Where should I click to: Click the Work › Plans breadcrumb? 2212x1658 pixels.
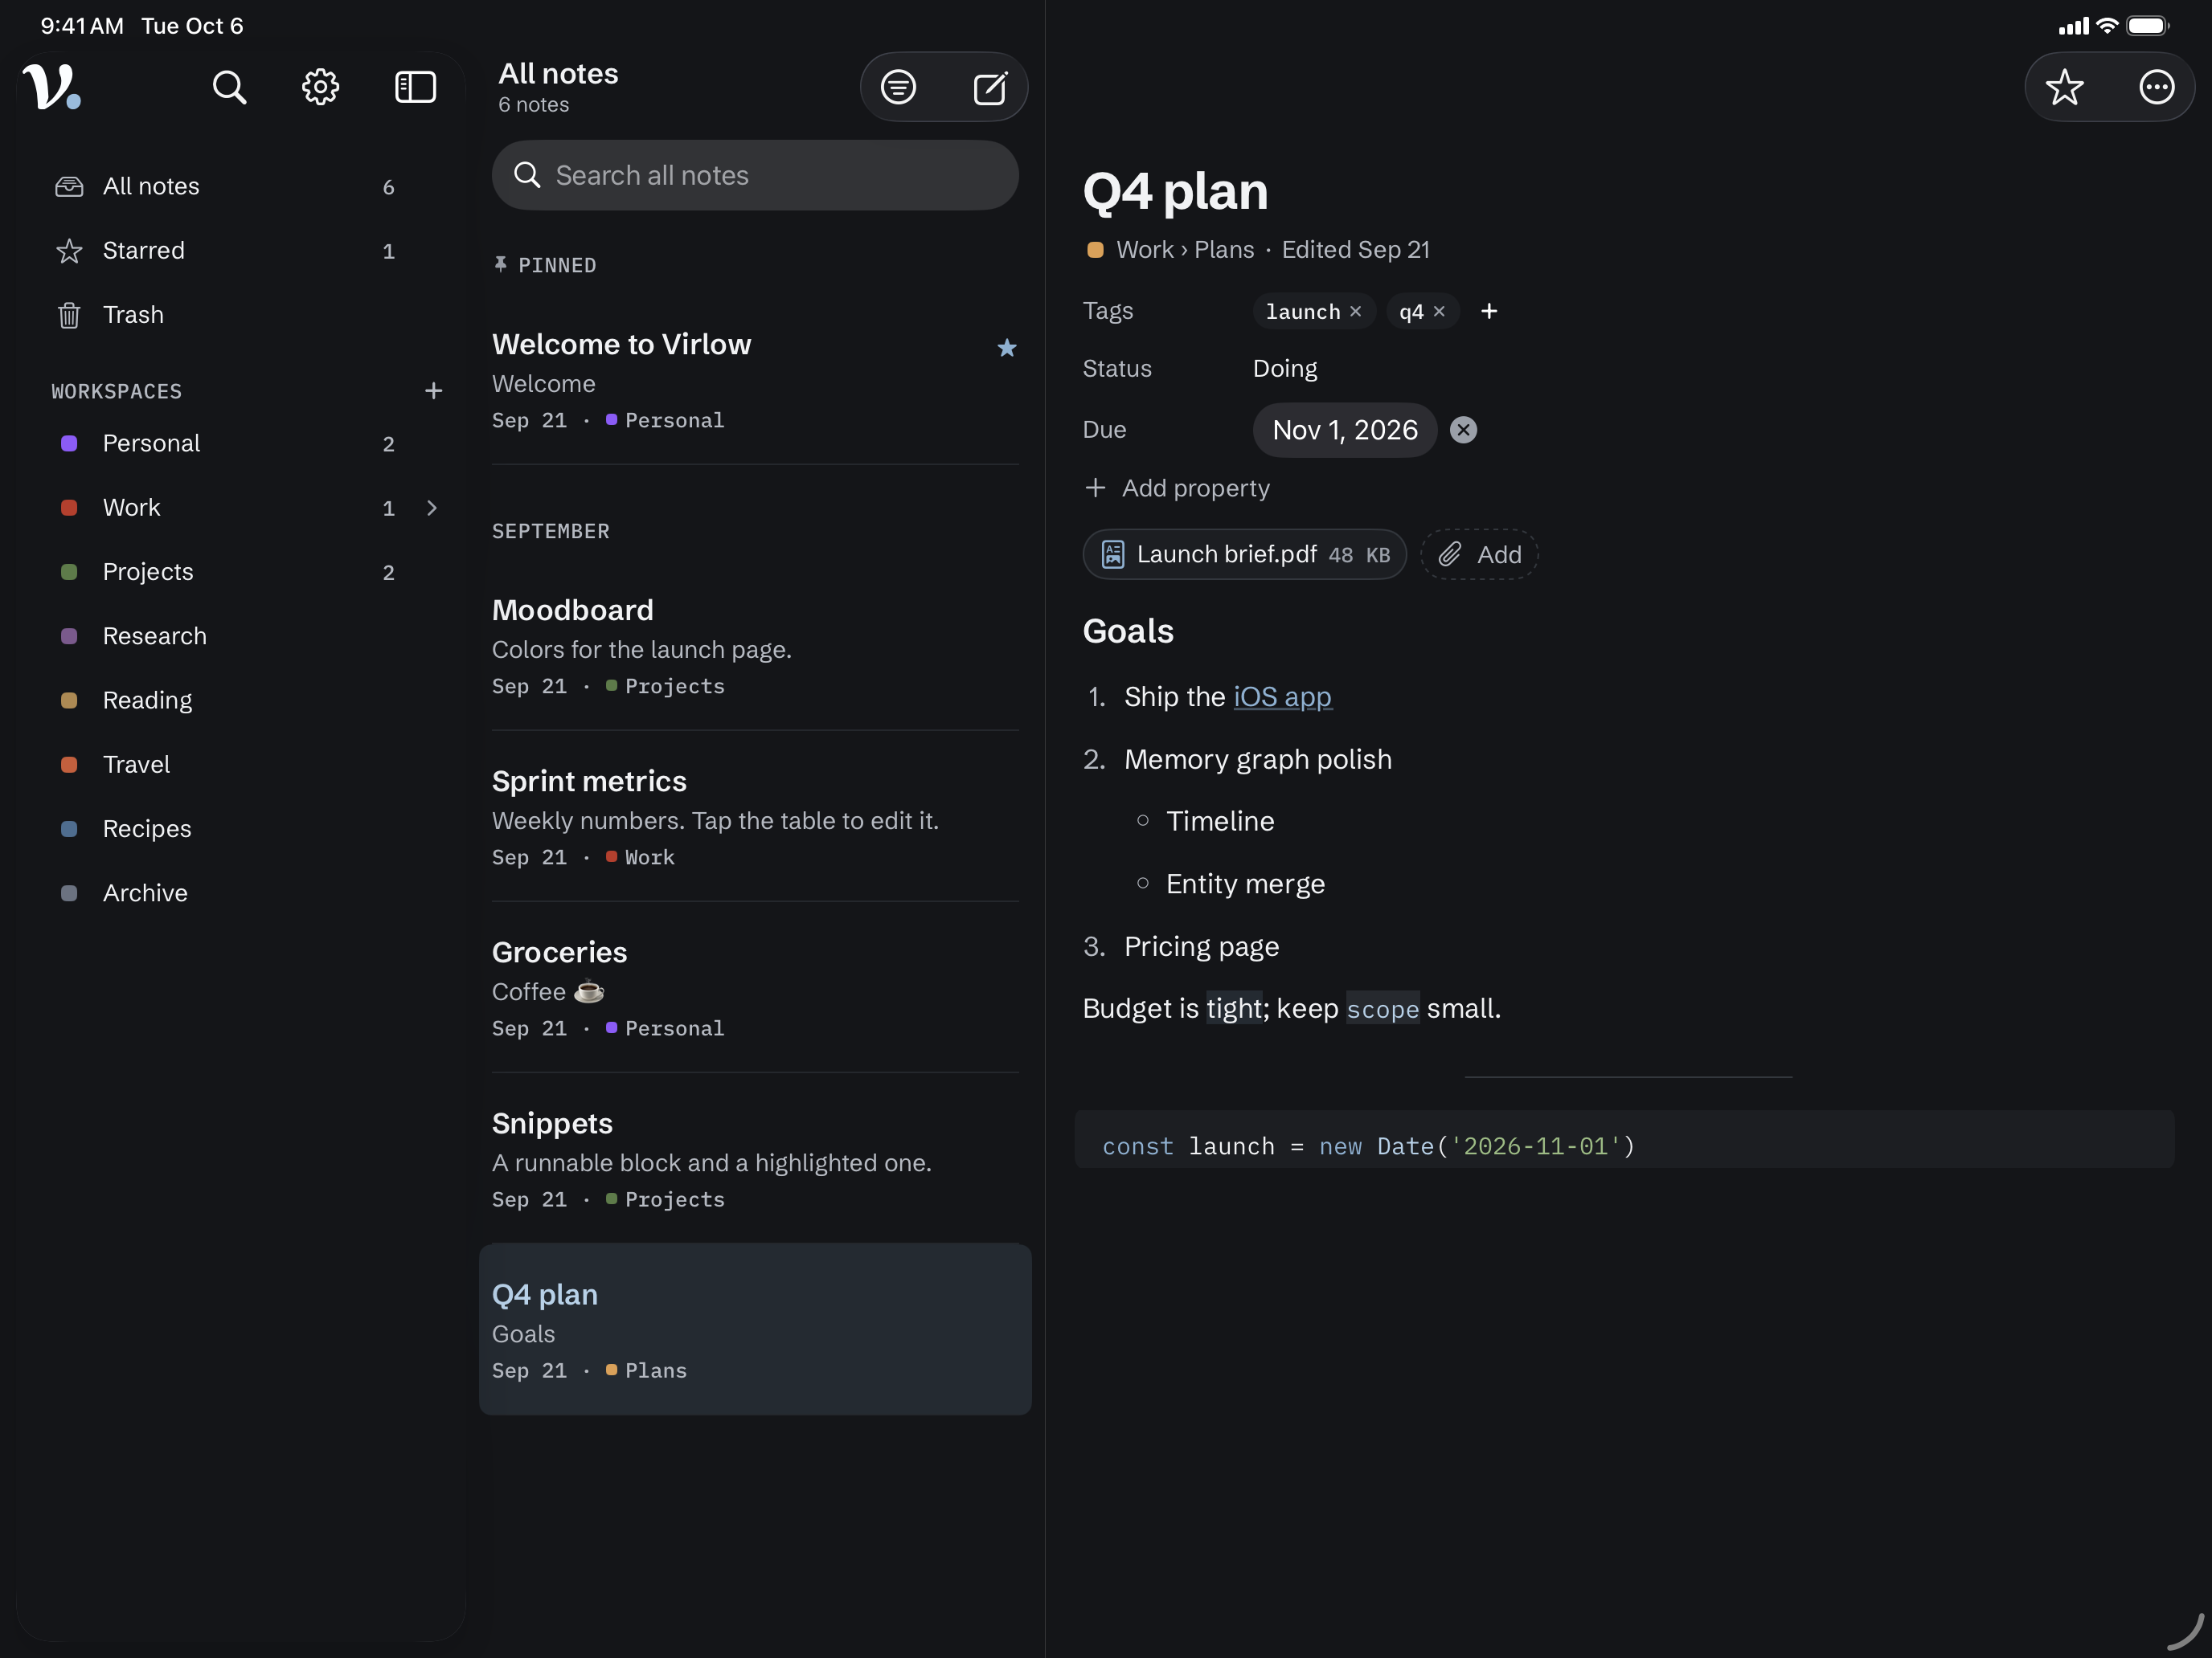click(x=1185, y=250)
